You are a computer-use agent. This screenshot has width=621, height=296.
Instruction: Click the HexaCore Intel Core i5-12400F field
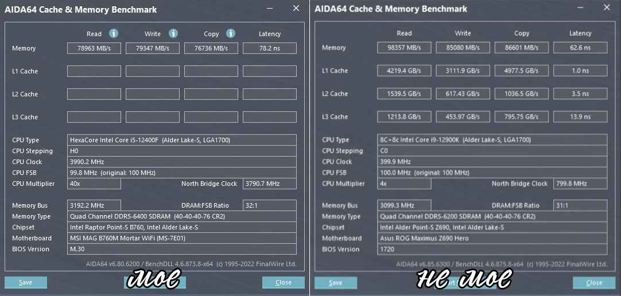(x=182, y=140)
